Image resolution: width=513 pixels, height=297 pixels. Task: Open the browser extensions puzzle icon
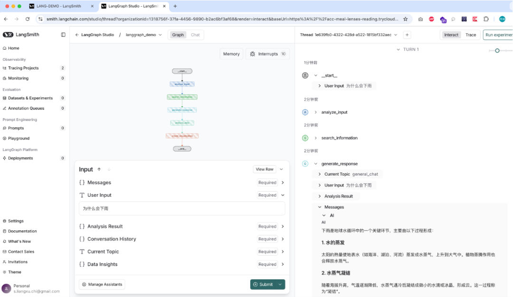(x=486, y=19)
